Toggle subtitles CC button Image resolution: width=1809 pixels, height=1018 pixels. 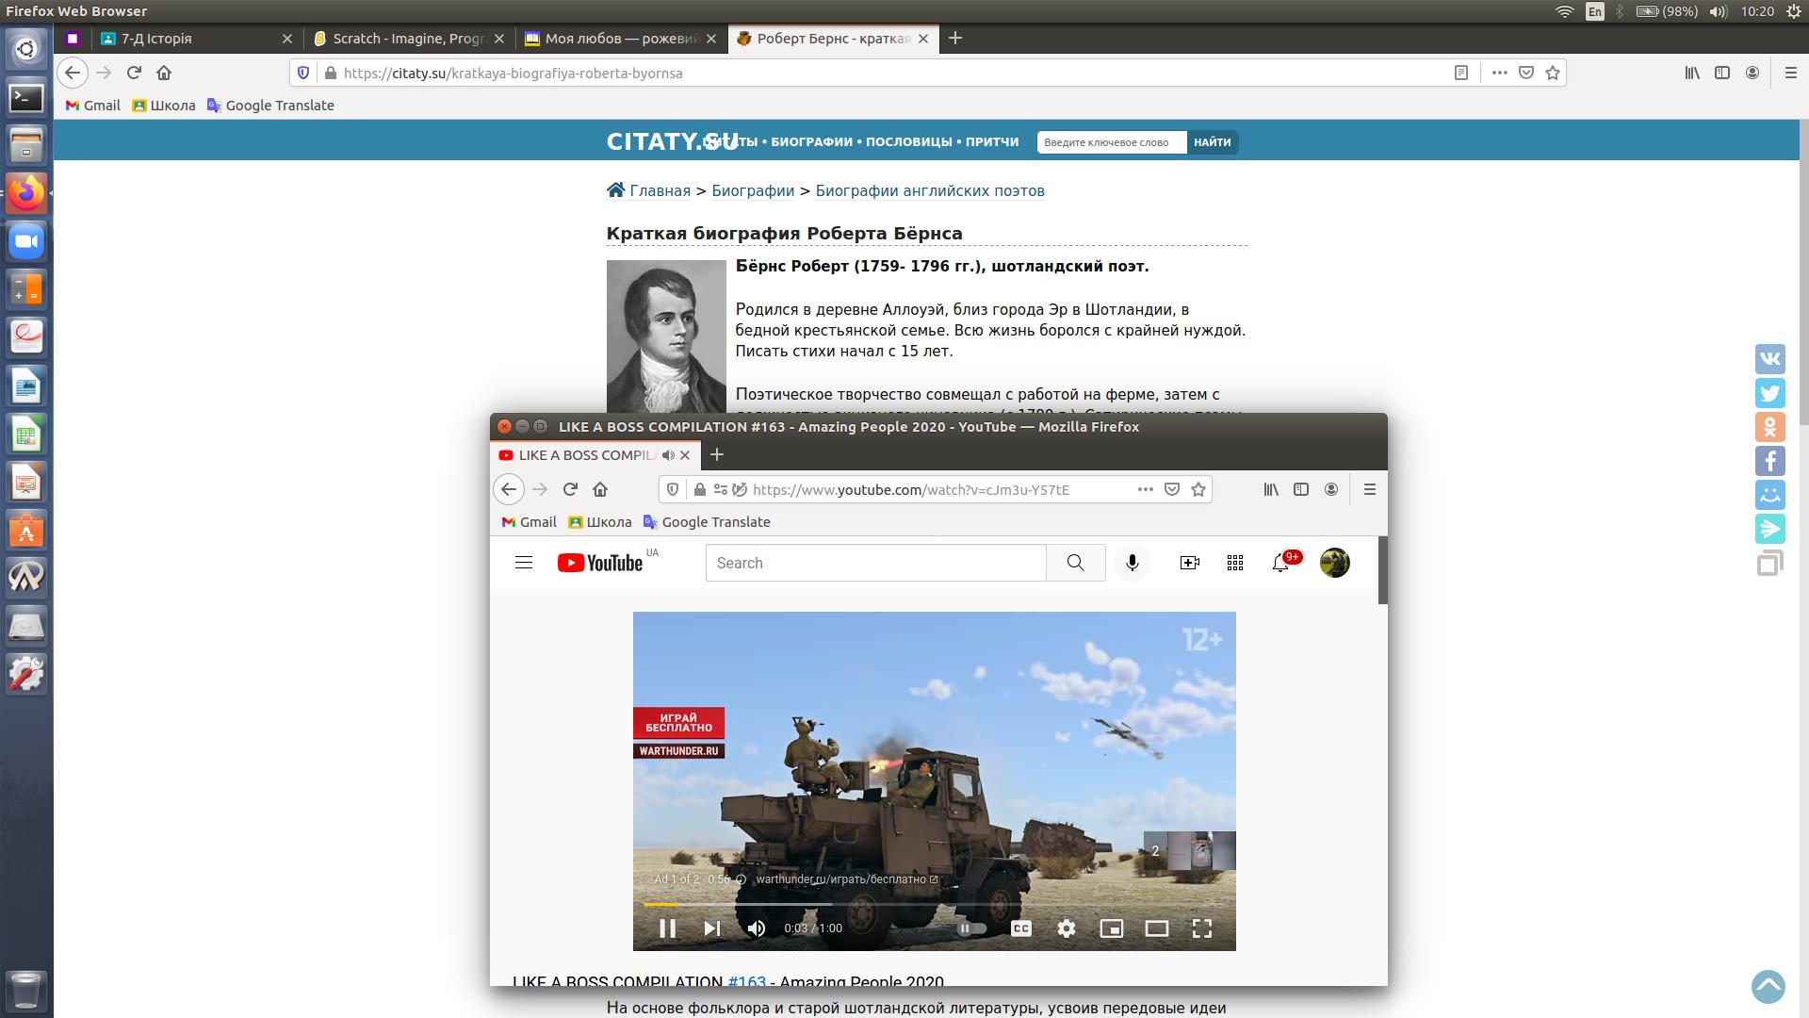[1020, 928]
